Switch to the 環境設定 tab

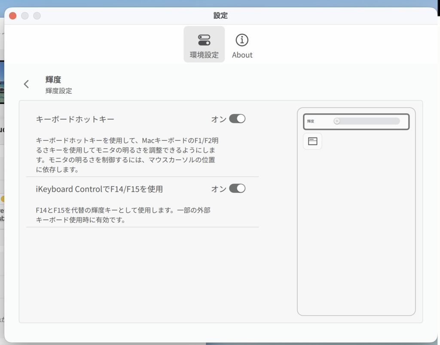tap(204, 44)
